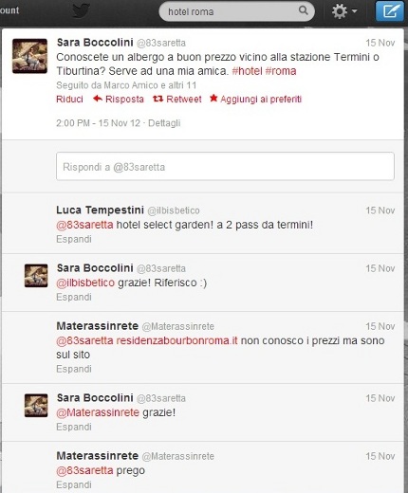Add tweet to favorites with star

(255, 99)
